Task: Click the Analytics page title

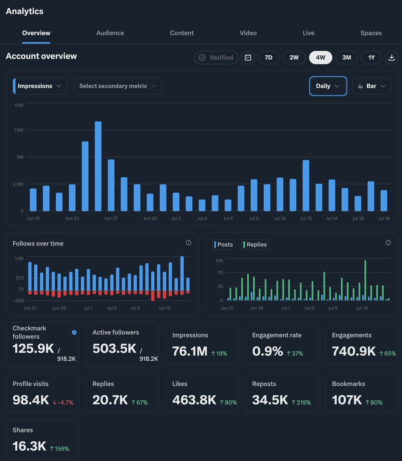Action: click(25, 11)
